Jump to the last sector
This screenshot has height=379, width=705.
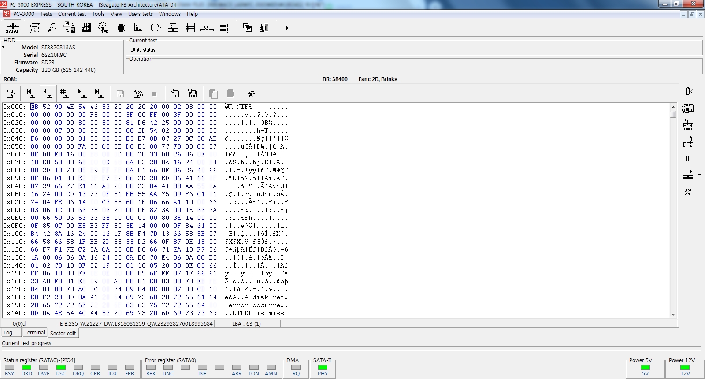99,93
